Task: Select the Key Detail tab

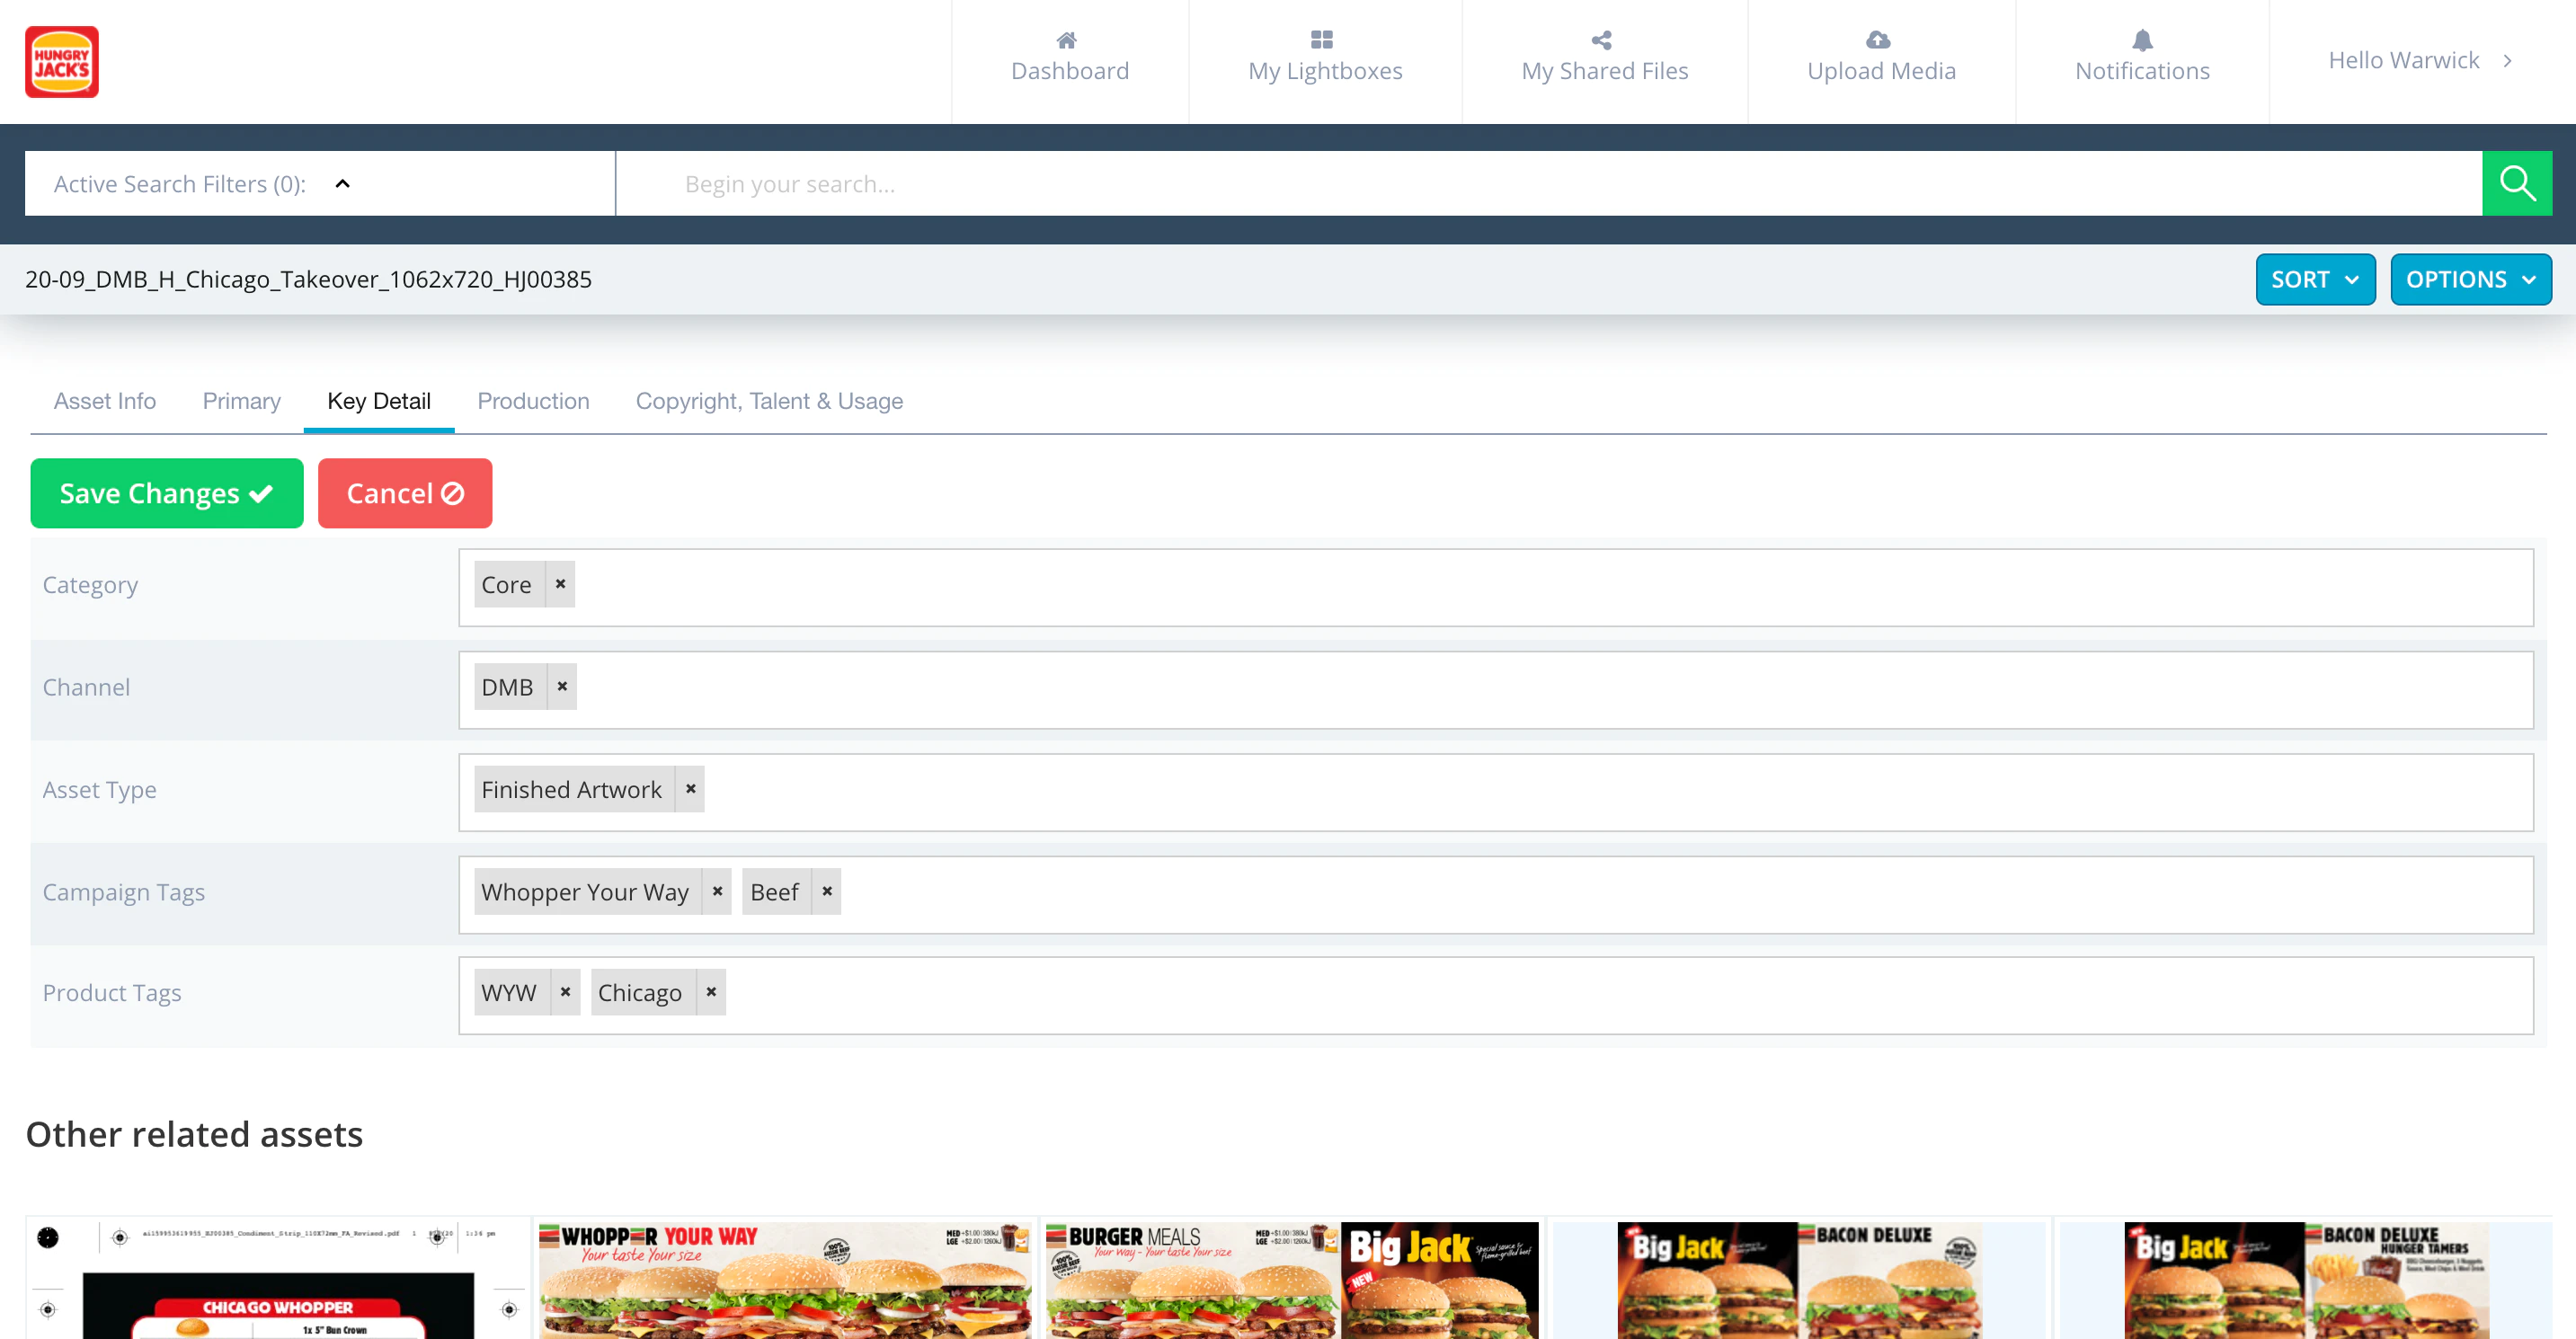Action: (x=379, y=401)
